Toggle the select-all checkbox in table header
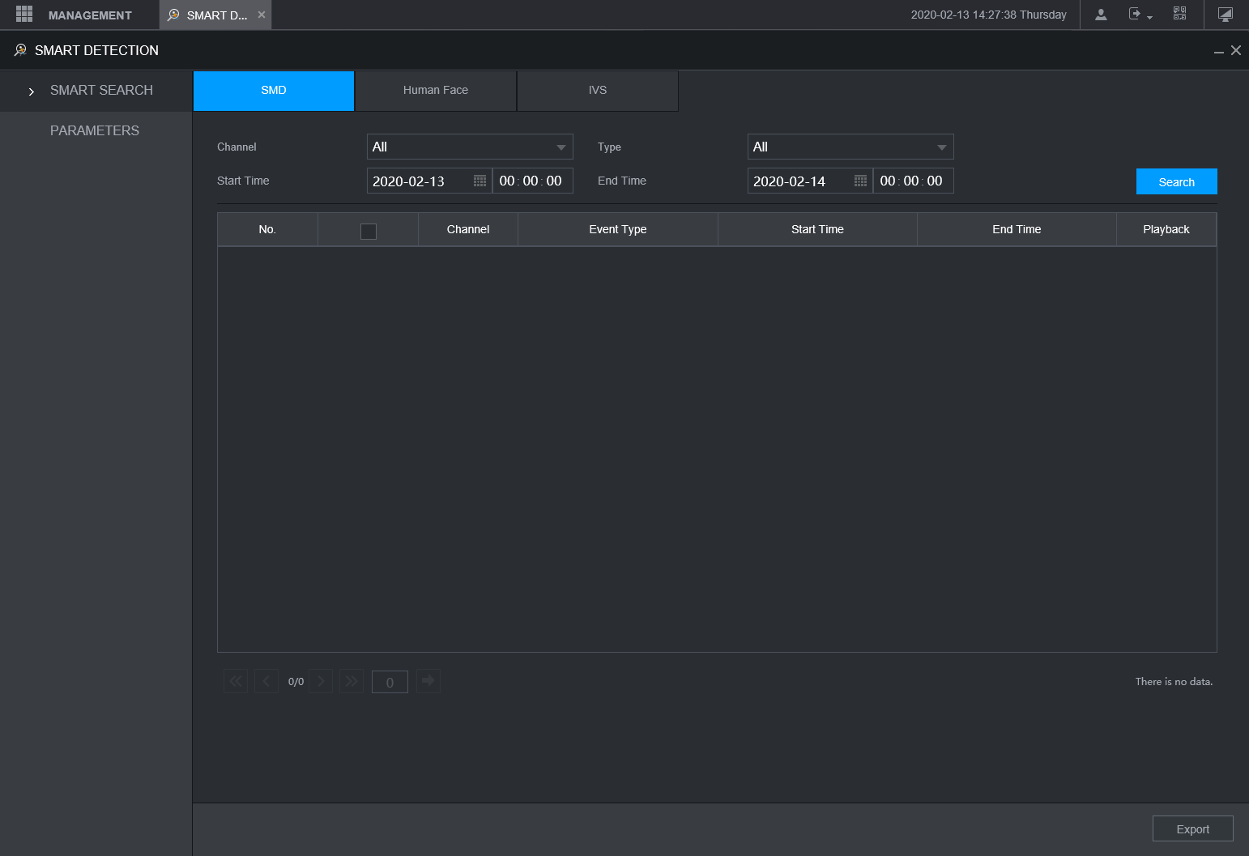Viewport: 1249px width, 856px height. (x=369, y=232)
